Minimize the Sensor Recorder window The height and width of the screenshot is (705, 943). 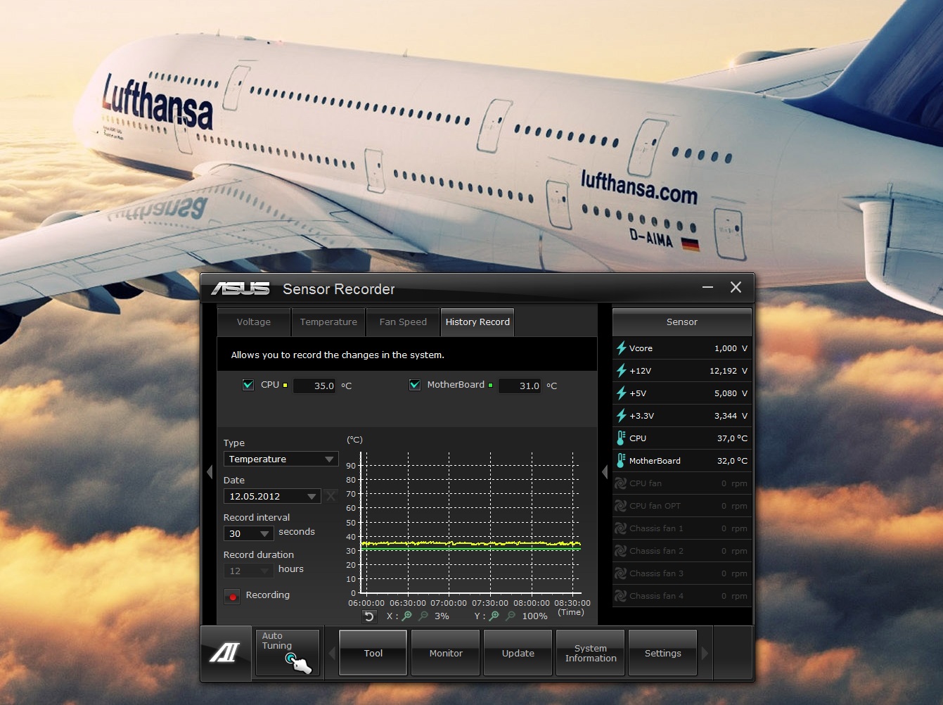point(707,287)
